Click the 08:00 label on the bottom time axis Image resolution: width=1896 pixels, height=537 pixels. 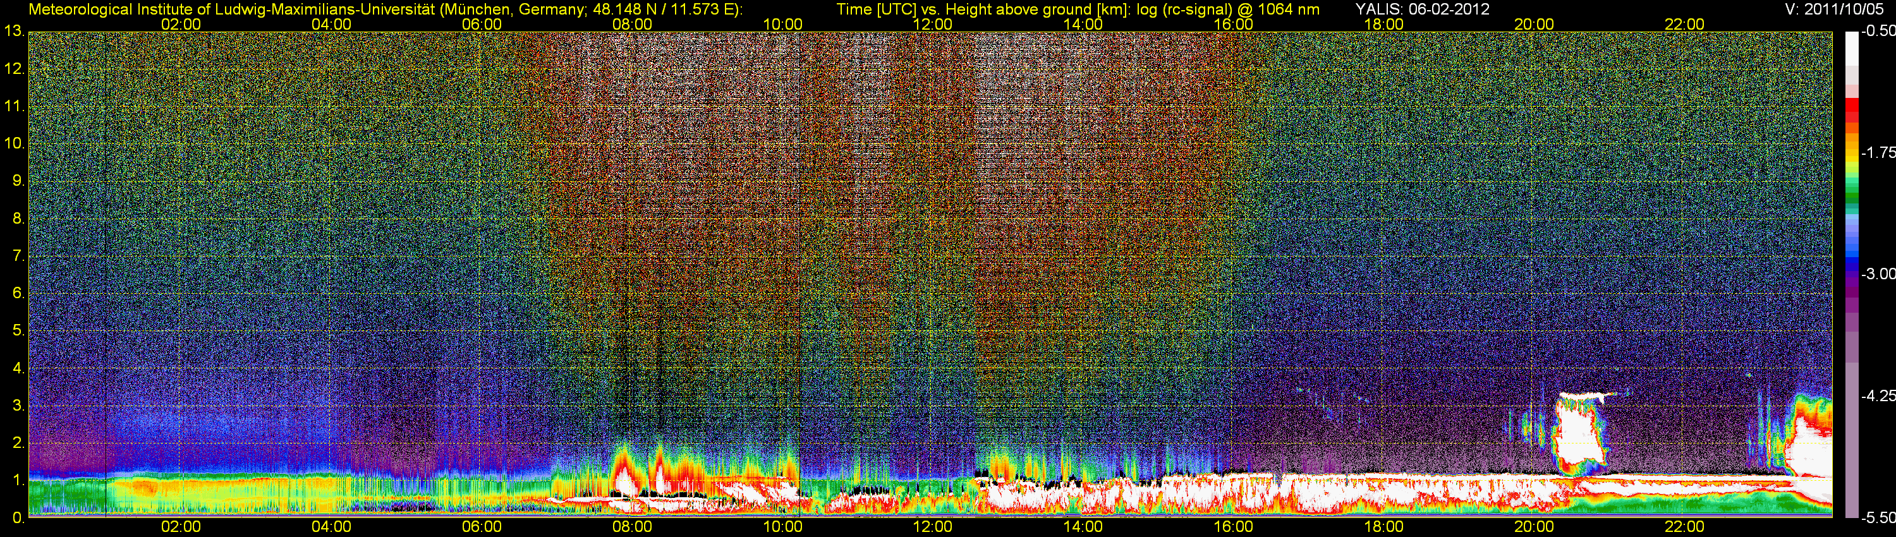pyautogui.click(x=632, y=527)
